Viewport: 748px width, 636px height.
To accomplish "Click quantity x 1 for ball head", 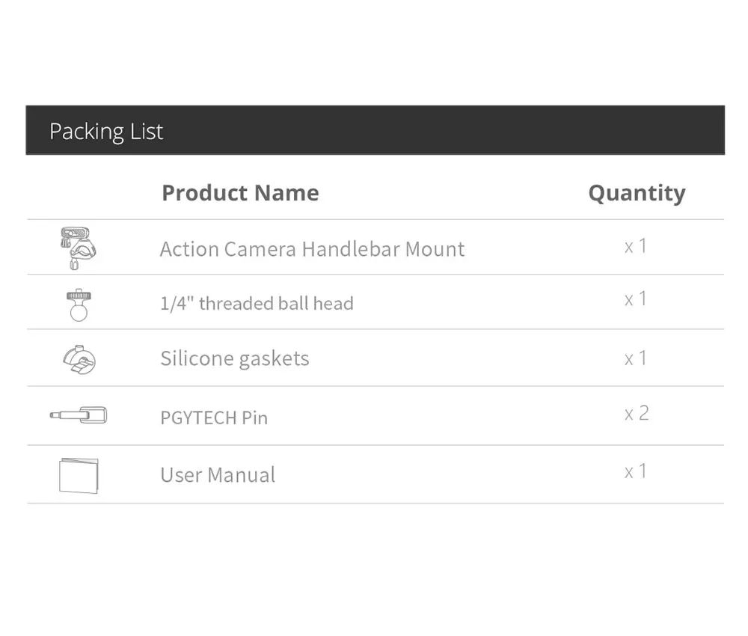I will point(635,300).
